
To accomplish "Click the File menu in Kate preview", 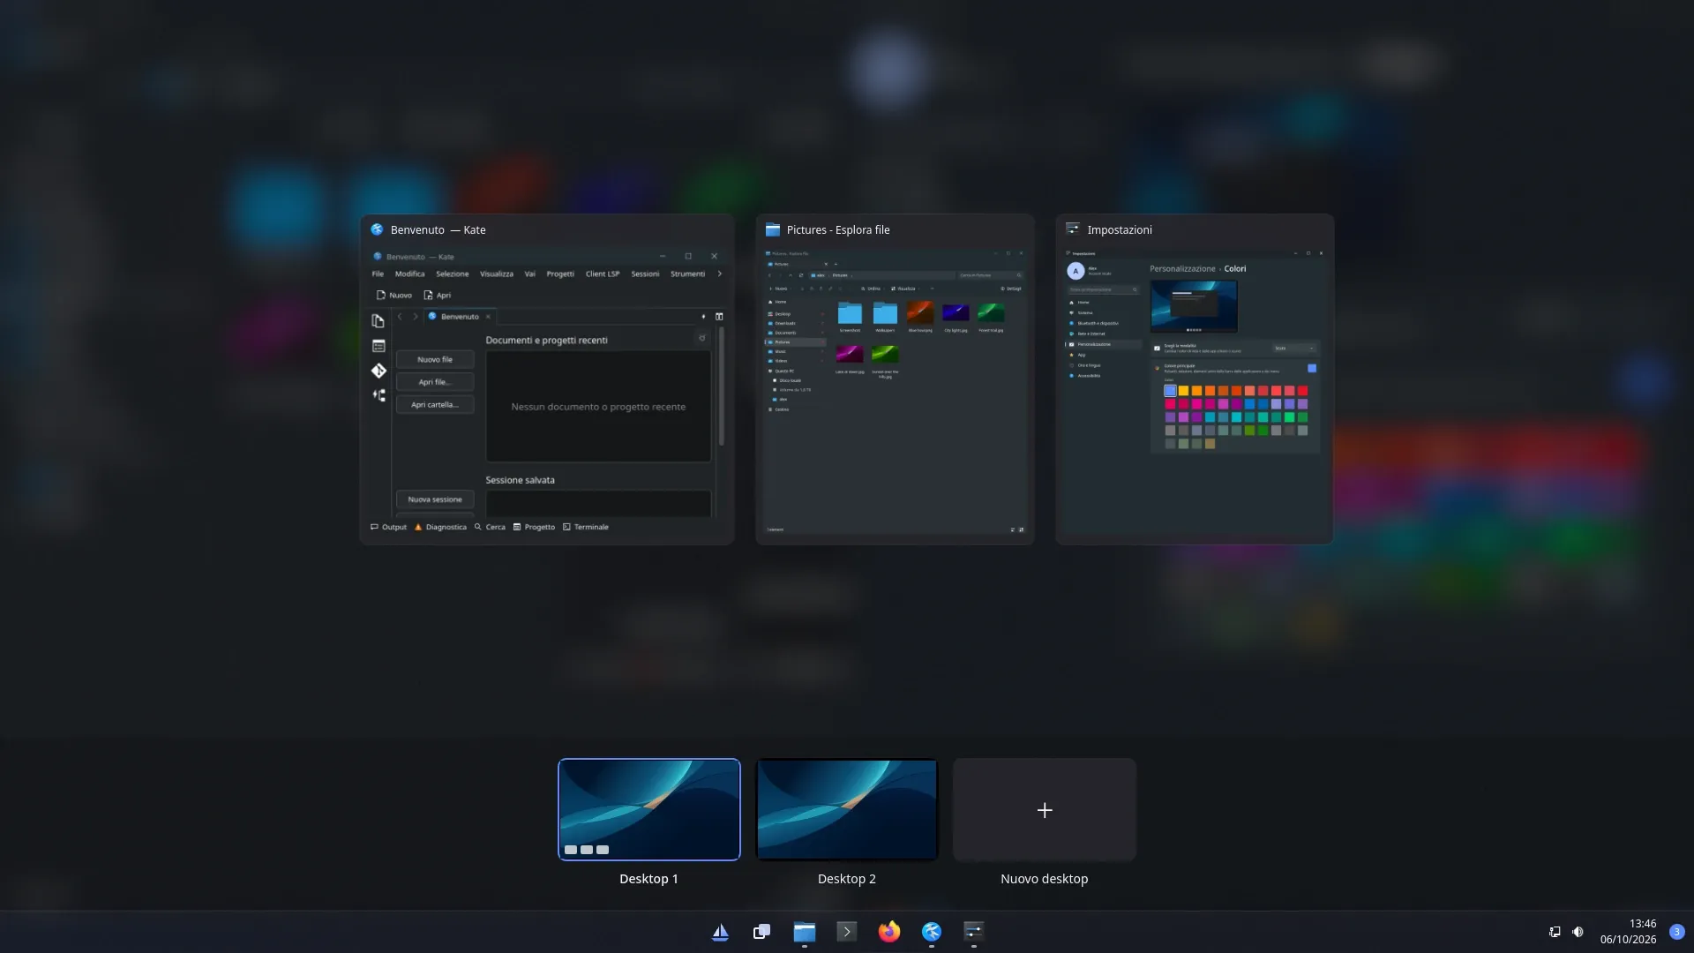I will [x=378, y=274].
